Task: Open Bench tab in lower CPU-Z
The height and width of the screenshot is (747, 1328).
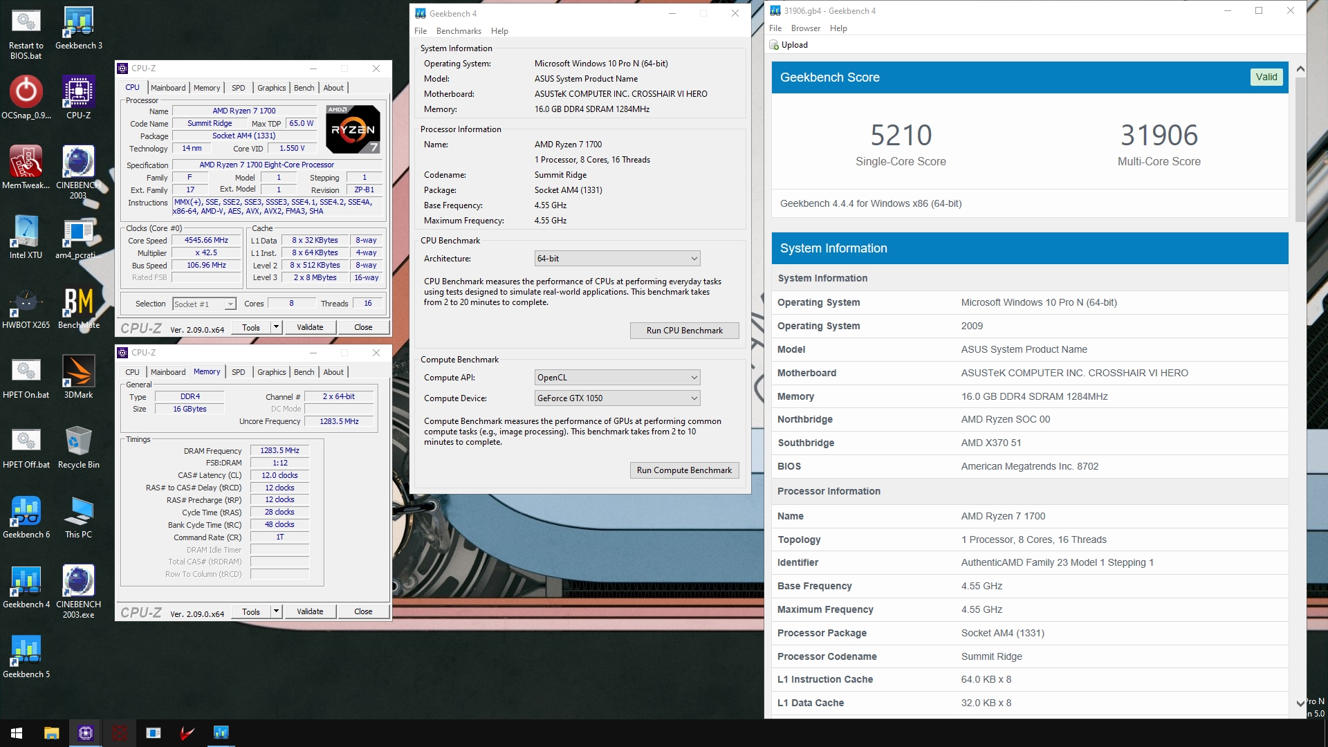Action: click(x=304, y=372)
